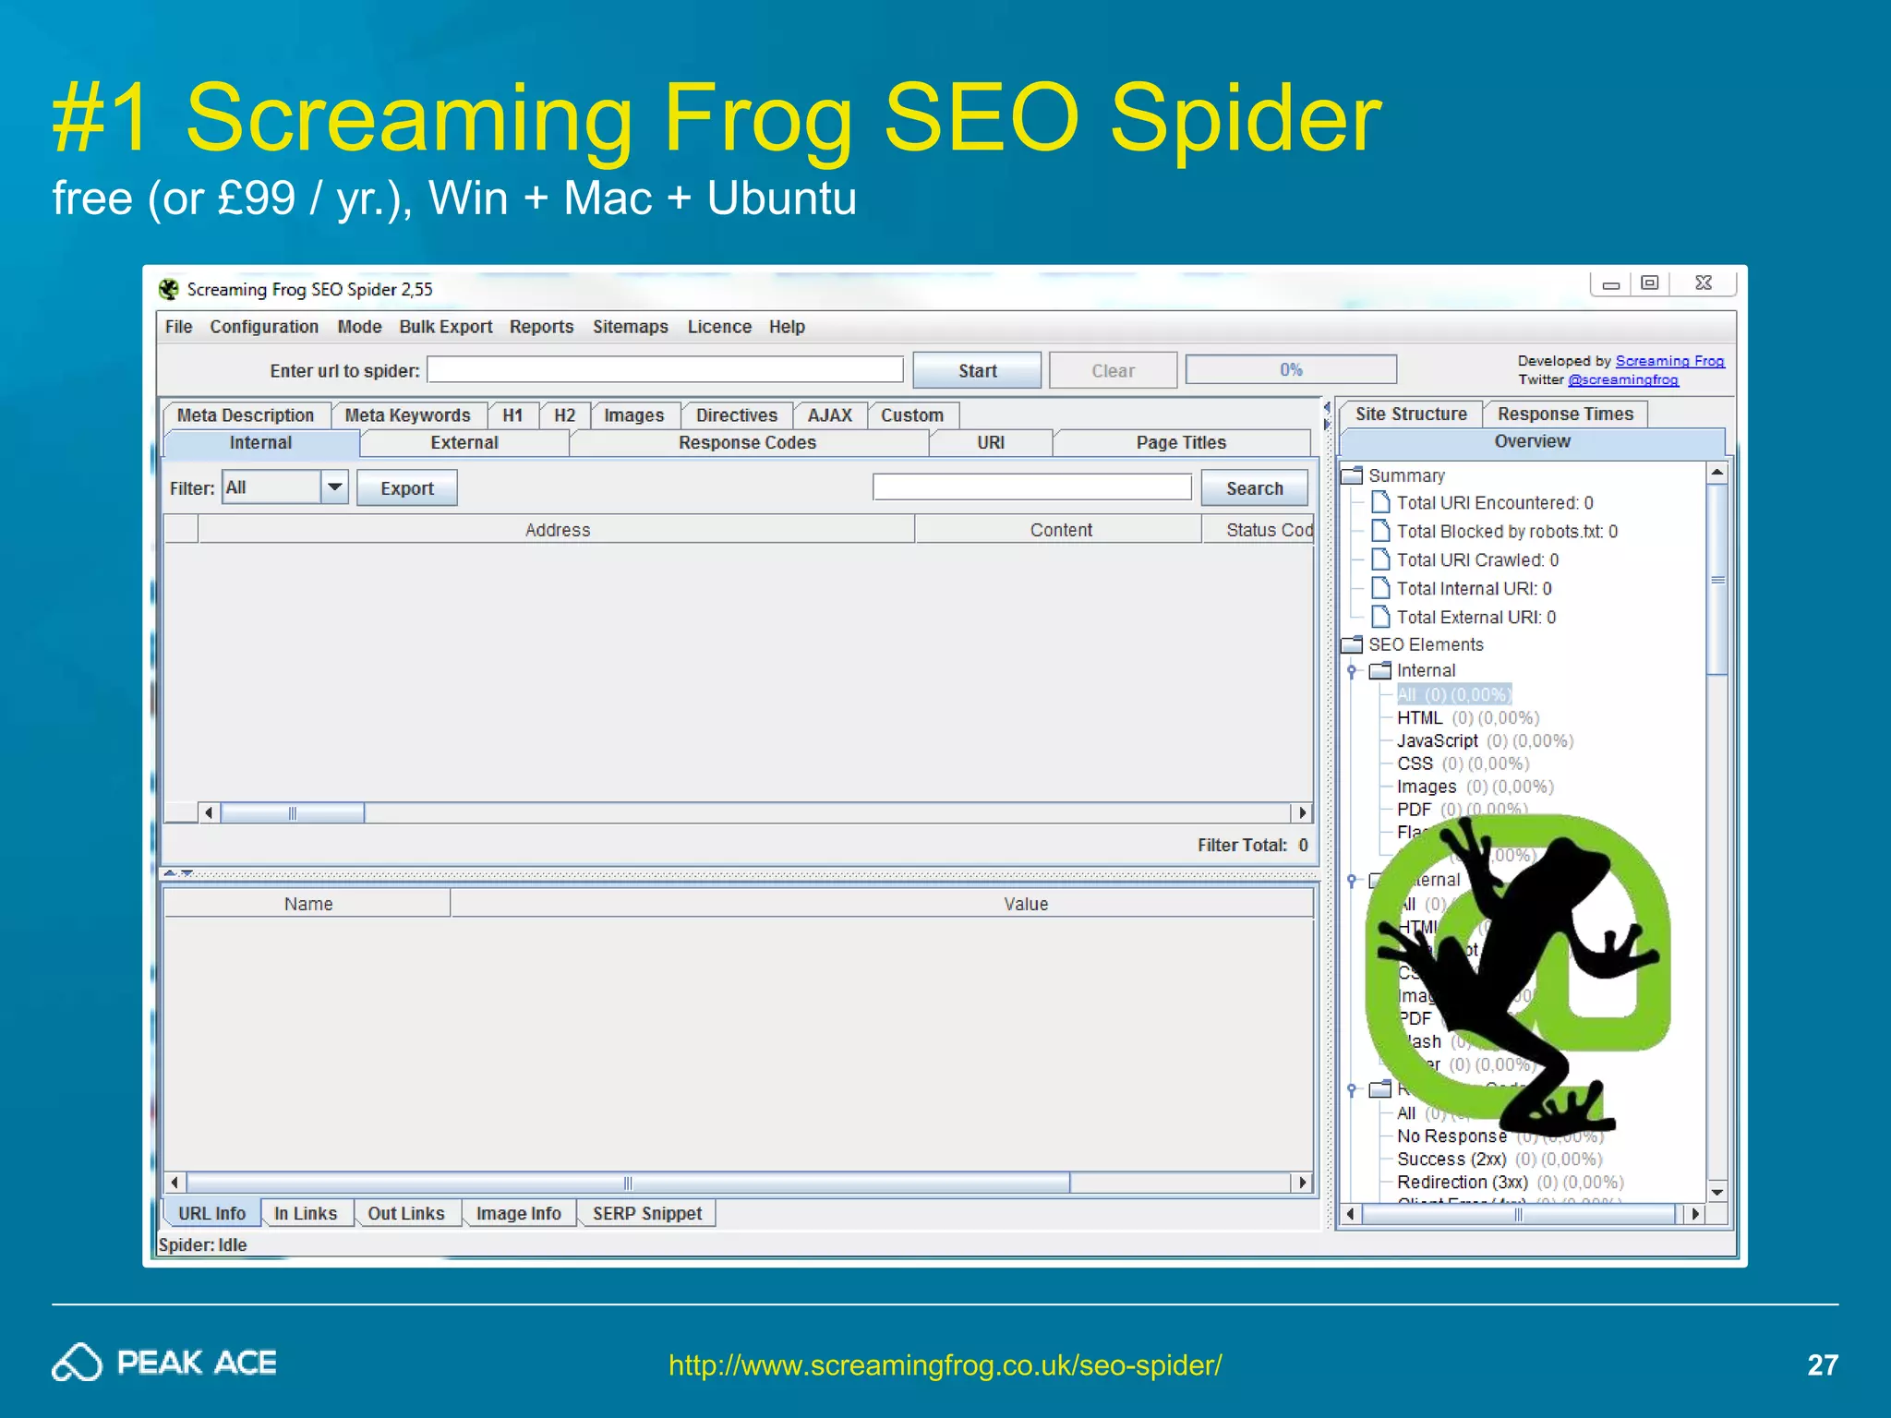Click the 0% crawl progress bar
The width and height of the screenshot is (1891, 1418).
(1291, 369)
